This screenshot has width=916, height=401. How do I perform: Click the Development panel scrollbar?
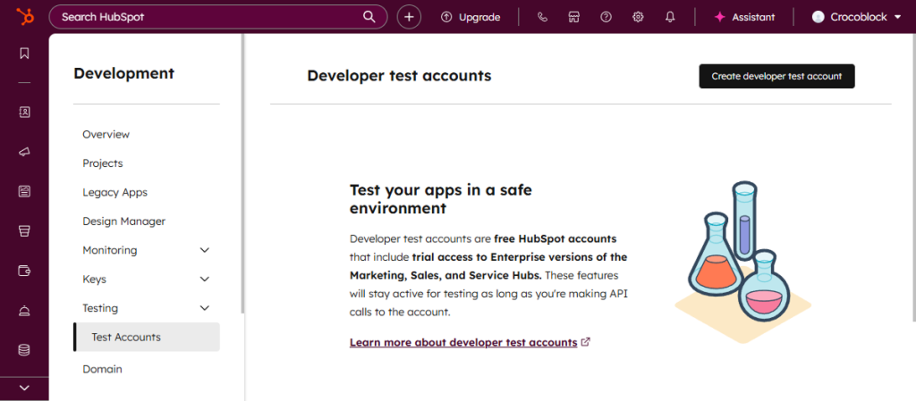point(242,175)
